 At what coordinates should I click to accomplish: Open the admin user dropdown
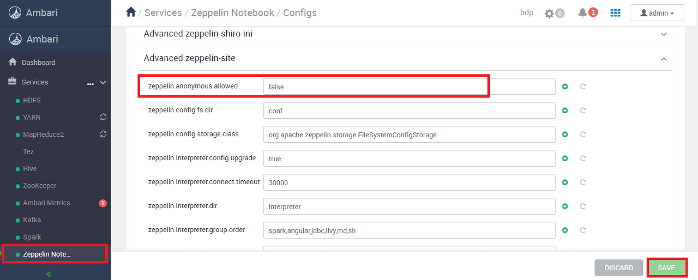pyautogui.click(x=657, y=13)
